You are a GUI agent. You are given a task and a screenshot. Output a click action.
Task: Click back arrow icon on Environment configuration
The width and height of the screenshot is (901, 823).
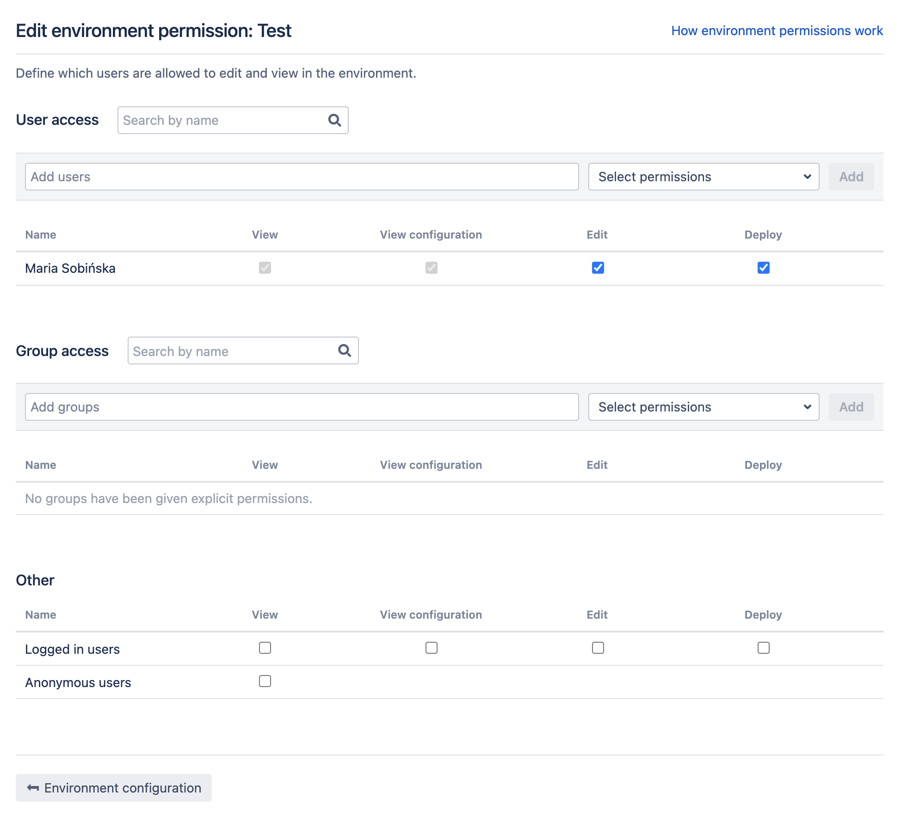(x=33, y=788)
